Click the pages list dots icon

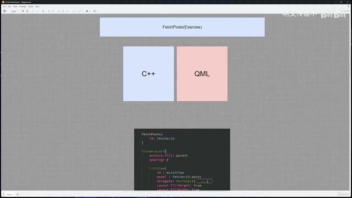3,194
